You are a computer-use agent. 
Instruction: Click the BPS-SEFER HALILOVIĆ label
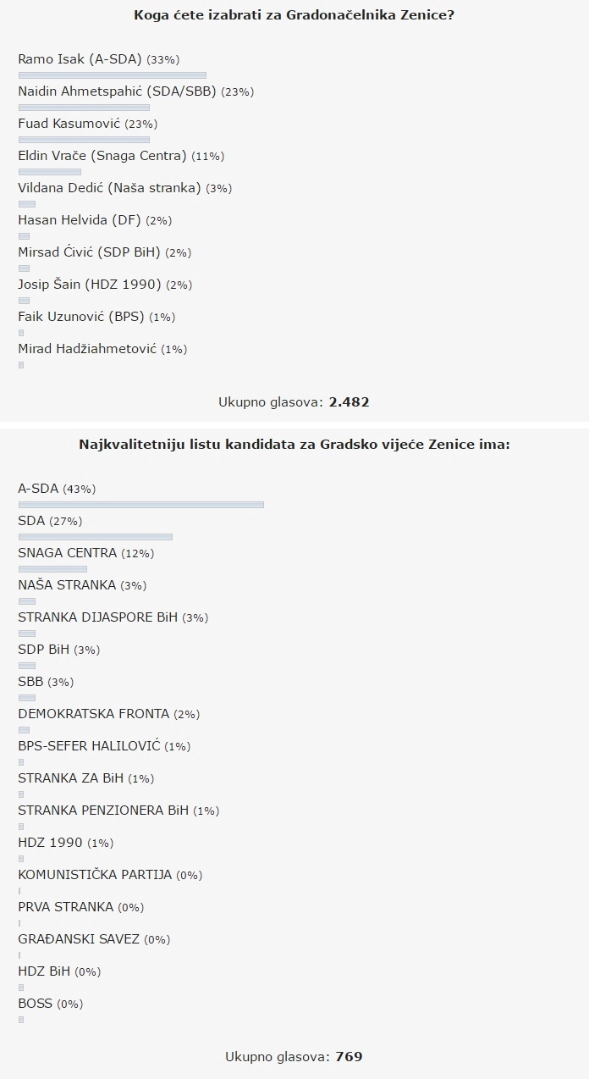click(91, 746)
